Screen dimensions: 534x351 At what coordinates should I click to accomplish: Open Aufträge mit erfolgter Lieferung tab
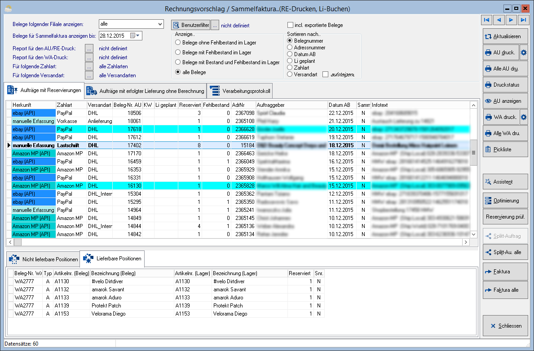(x=146, y=91)
